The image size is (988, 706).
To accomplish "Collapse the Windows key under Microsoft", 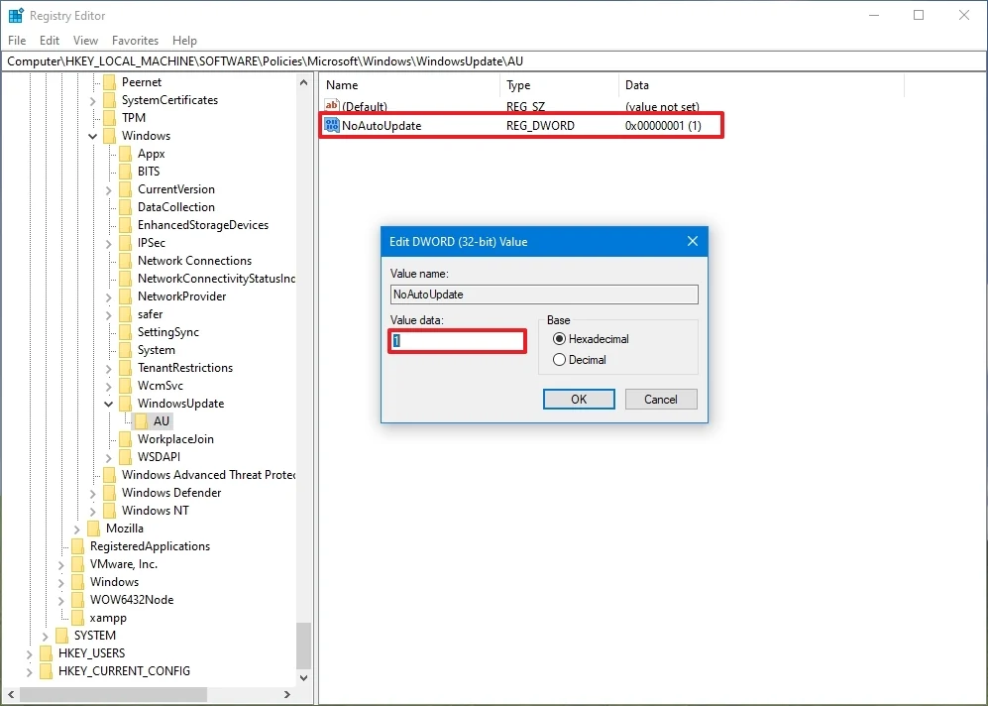I will (x=92, y=136).
